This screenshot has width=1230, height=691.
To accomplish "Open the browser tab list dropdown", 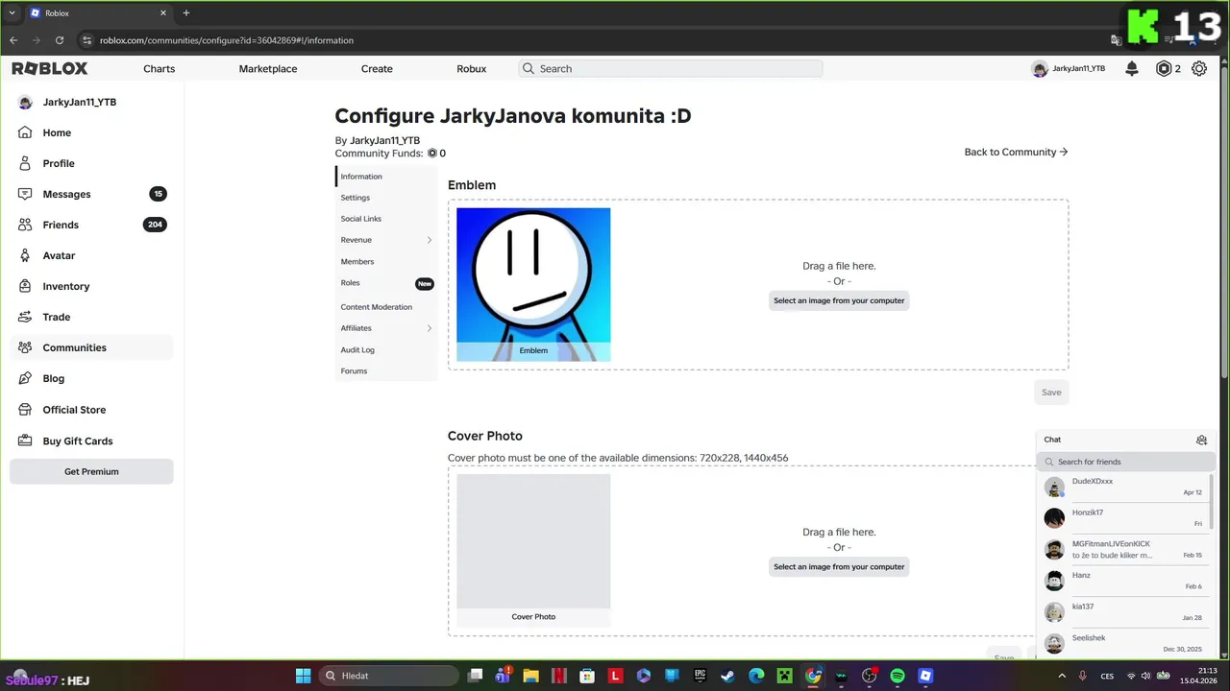I will (13, 13).
